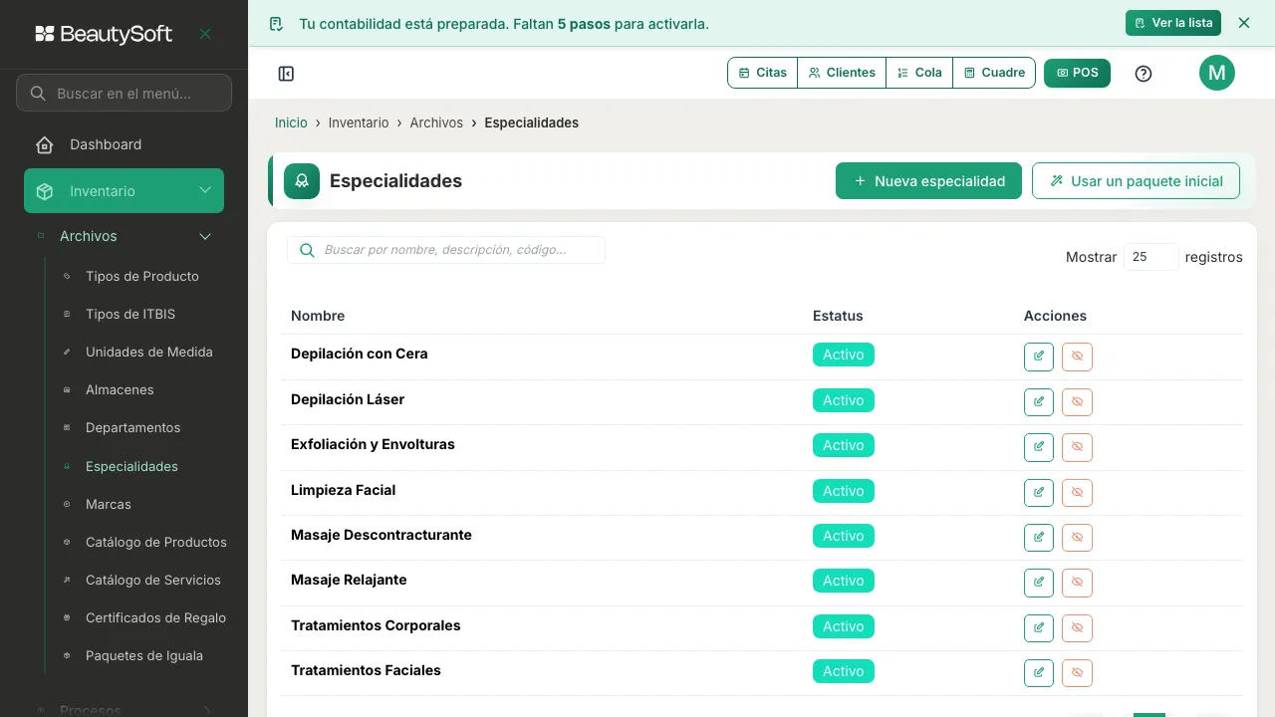Collapse the Archivos submenu chevron

[205, 236]
